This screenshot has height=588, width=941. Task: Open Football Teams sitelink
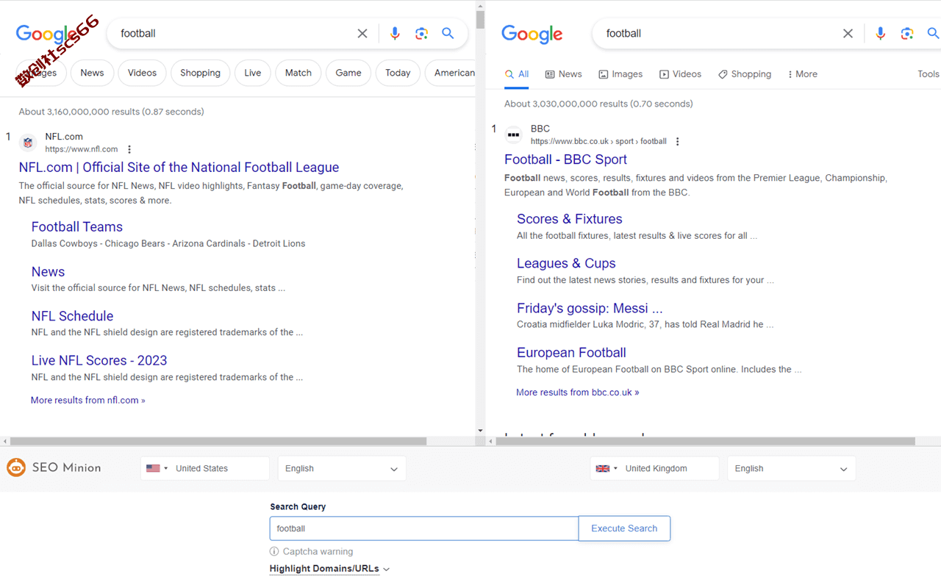click(x=77, y=227)
